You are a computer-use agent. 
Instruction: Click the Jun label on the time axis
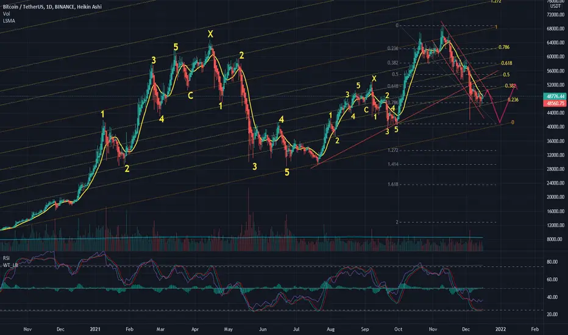[x=263, y=329]
